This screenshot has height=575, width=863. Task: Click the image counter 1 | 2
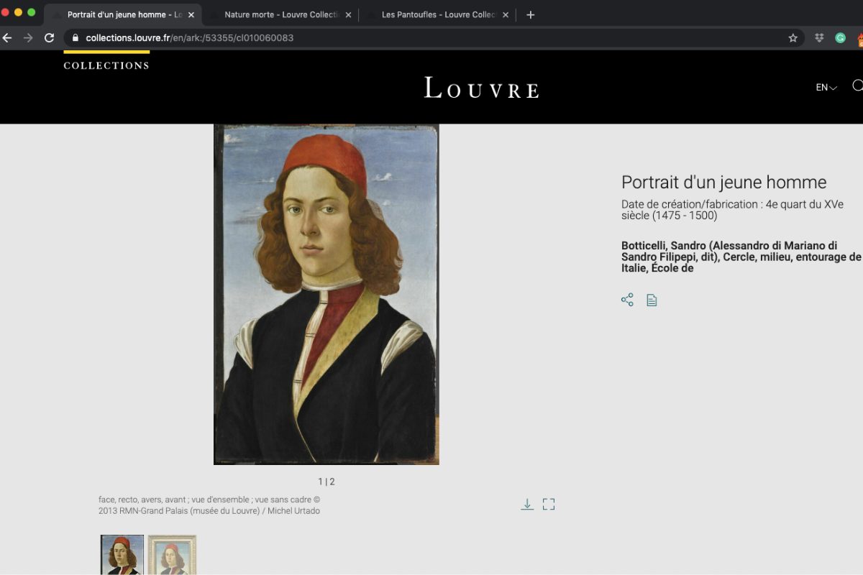(327, 482)
